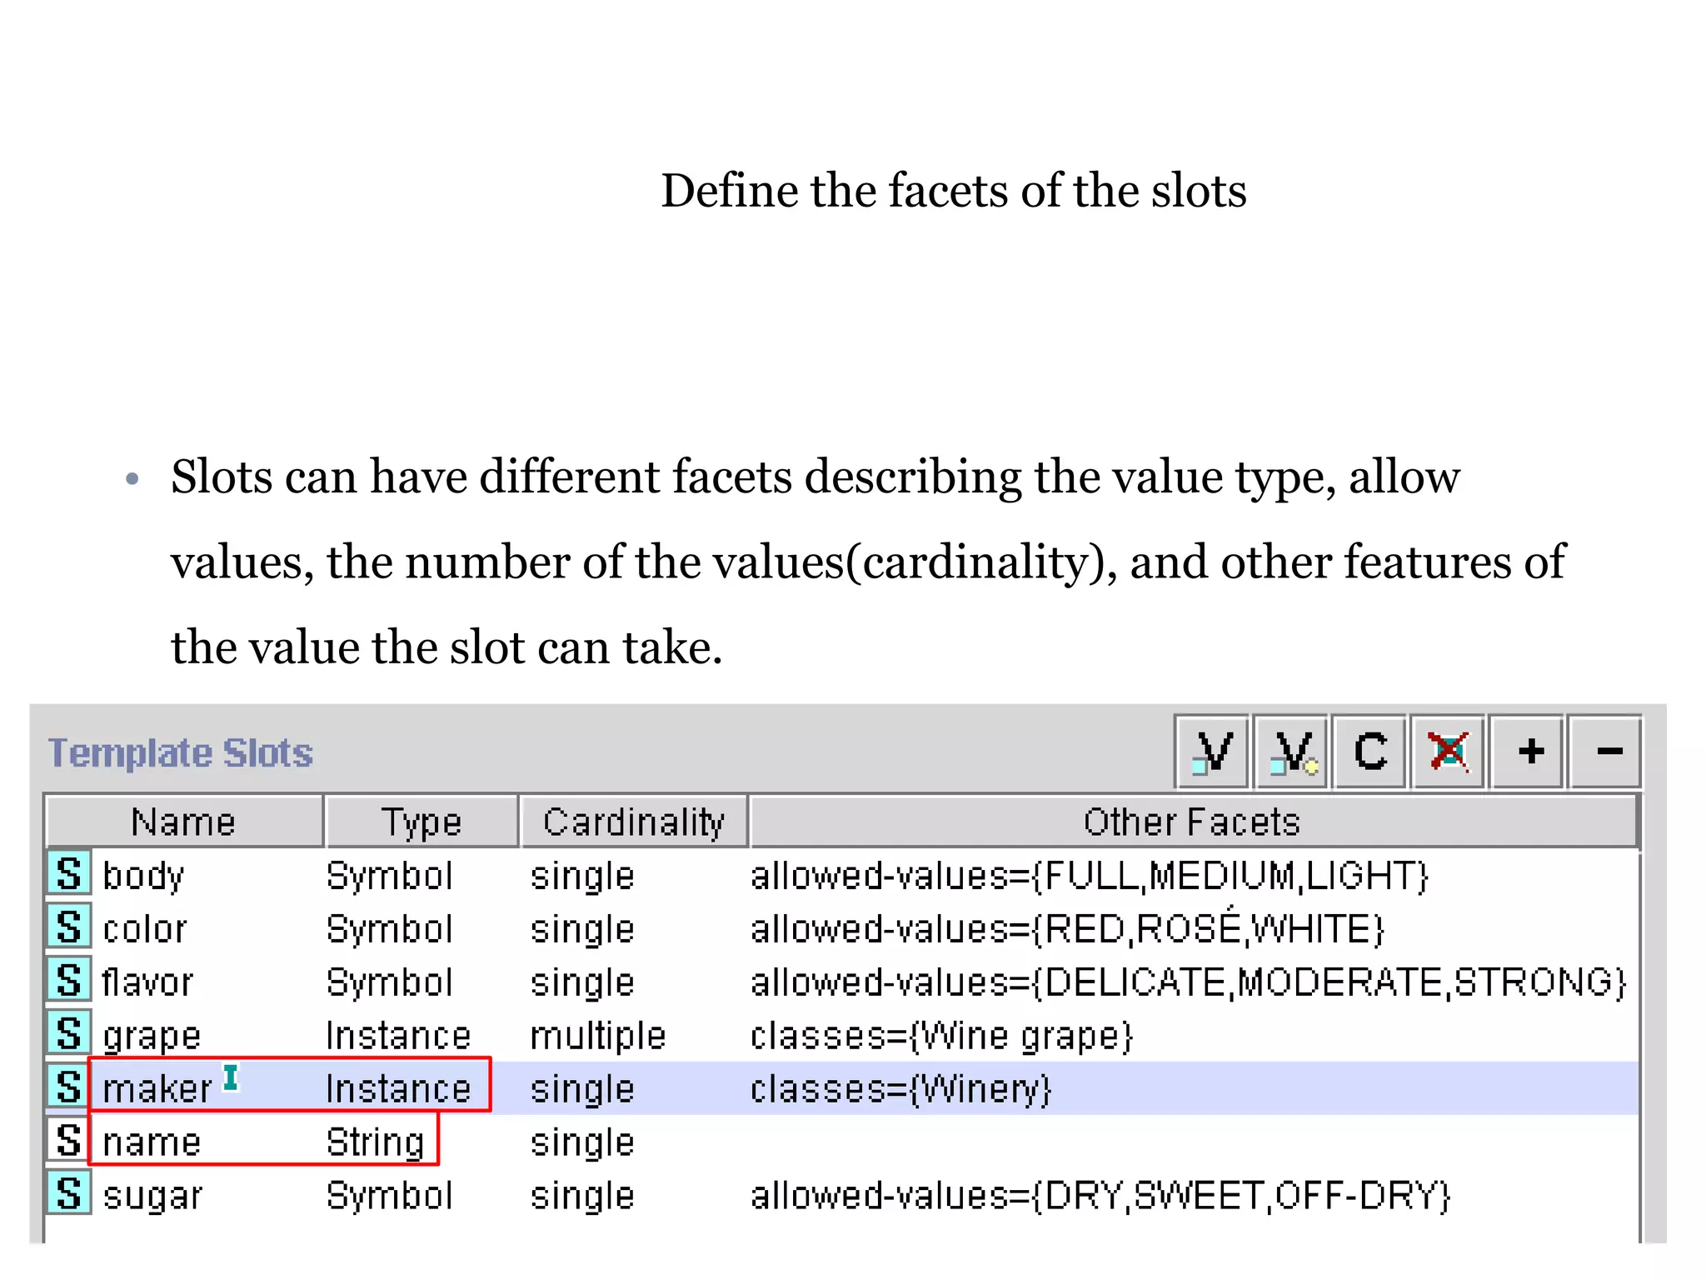Click the S icon for flavor slot

[x=69, y=981]
